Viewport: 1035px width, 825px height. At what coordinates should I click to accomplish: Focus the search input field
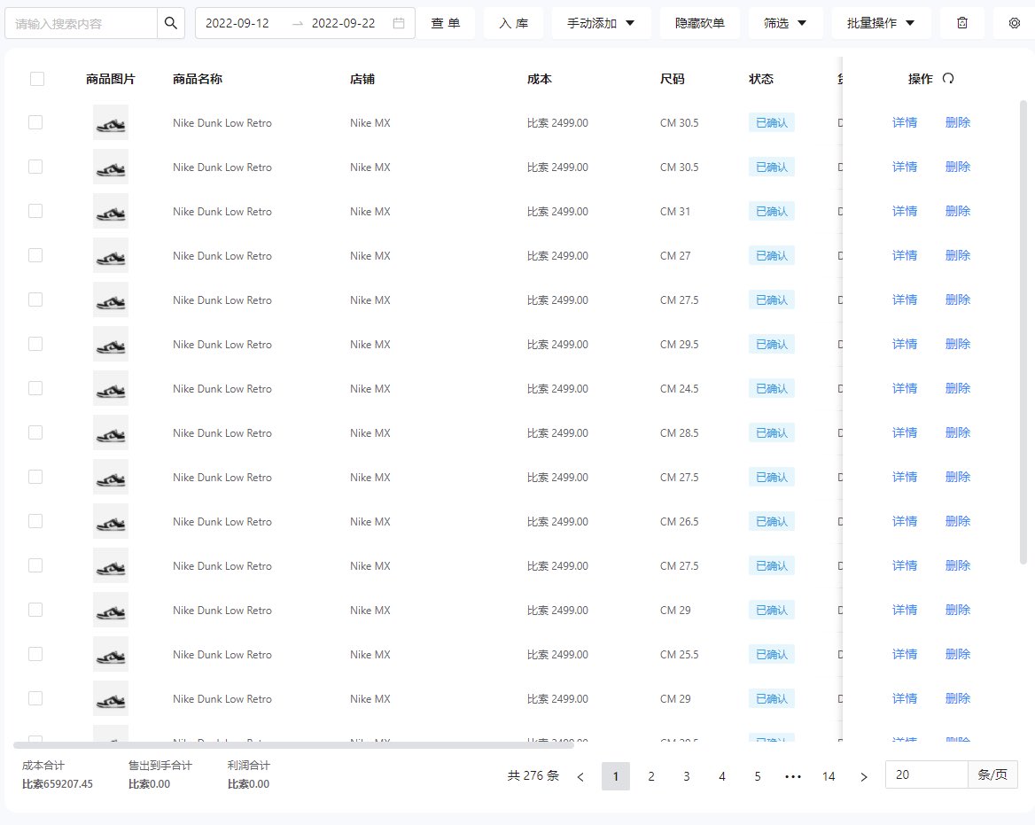[x=82, y=24]
